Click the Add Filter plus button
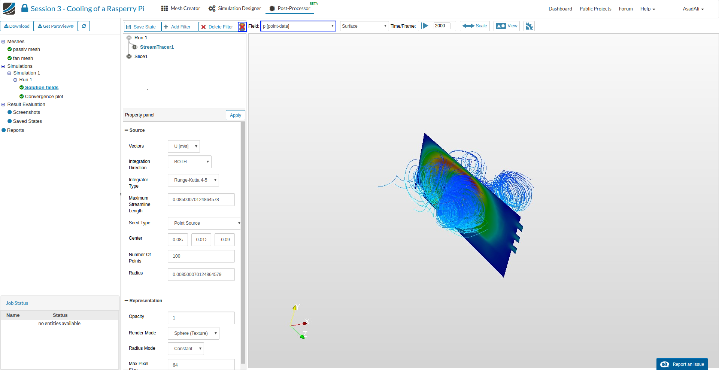719x370 pixels. coord(180,27)
